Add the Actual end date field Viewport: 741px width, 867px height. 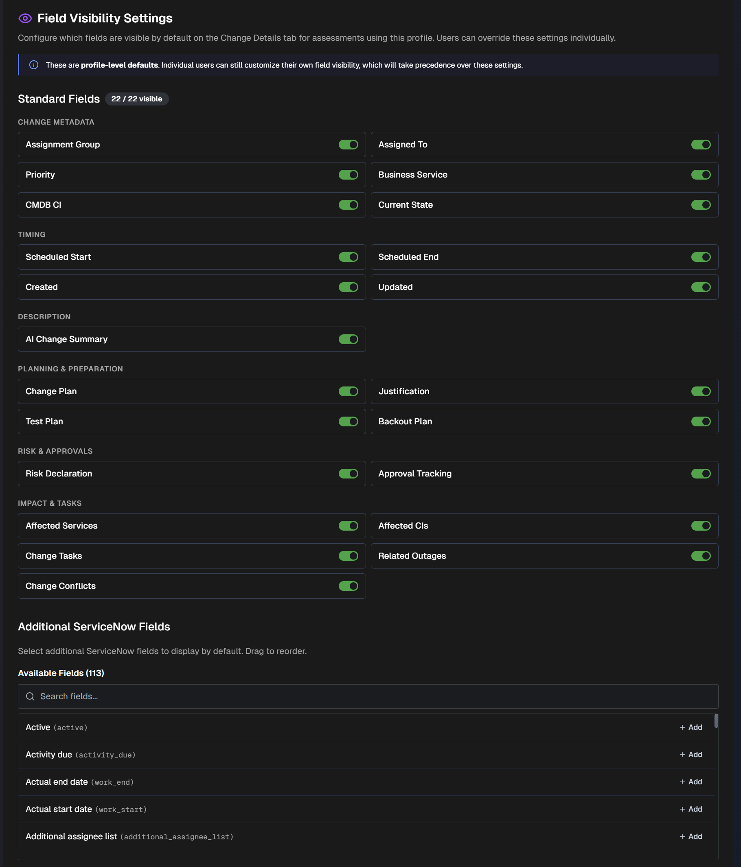click(x=691, y=781)
